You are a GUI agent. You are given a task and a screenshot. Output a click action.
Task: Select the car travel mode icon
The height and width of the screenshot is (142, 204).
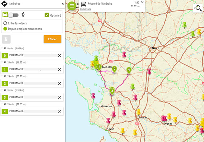5,15
